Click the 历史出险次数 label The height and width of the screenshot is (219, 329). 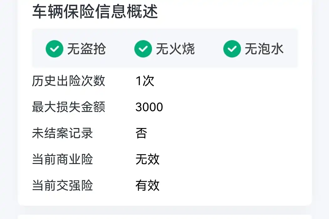tap(68, 81)
